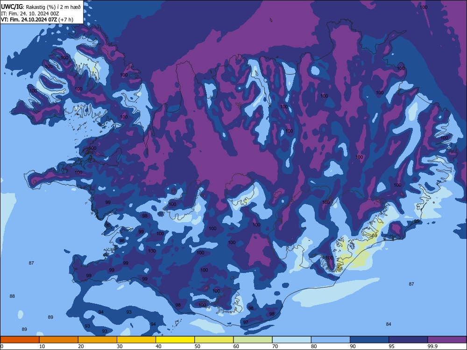This screenshot has height=350, width=467.
Task: Click the 0–10 dark orange legend swatch
Action: [20, 340]
